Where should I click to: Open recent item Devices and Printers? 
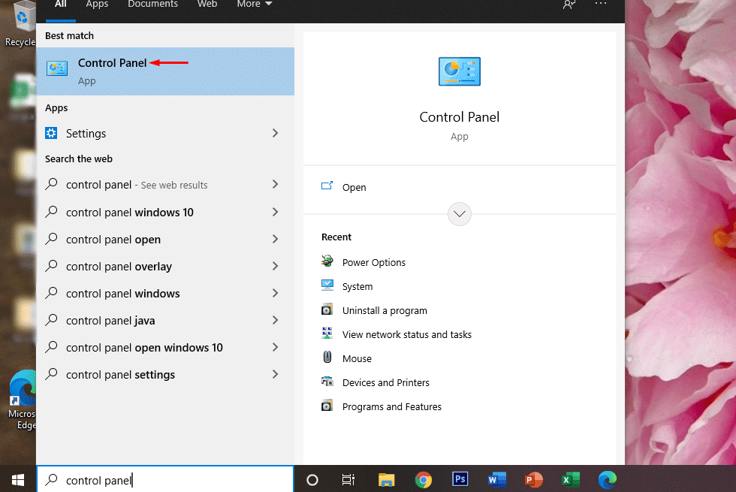(x=385, y=383)
